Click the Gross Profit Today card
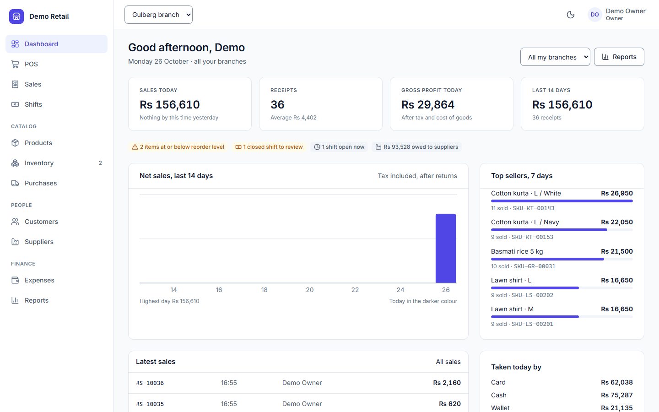The image size is (659, 412). coord(452,104)
